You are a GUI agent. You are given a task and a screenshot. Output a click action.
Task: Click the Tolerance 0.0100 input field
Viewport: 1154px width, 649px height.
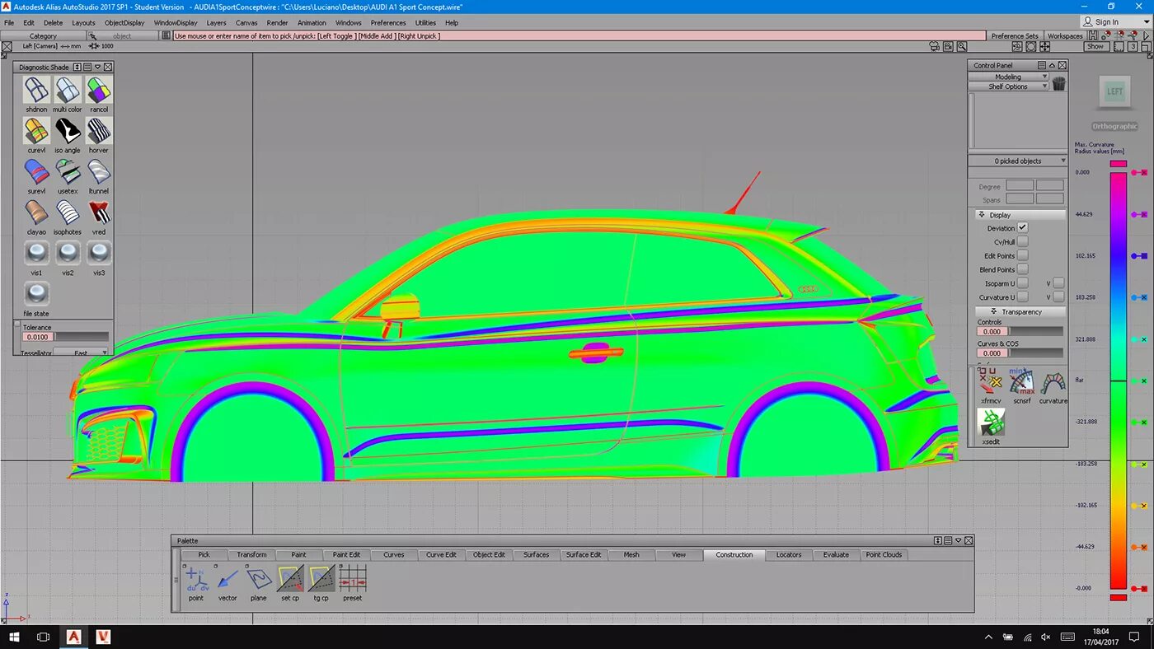[37, 336]
